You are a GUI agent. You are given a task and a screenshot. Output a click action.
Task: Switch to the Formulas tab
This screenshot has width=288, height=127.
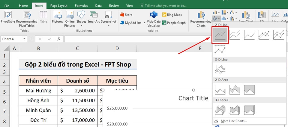click(81, 6)
